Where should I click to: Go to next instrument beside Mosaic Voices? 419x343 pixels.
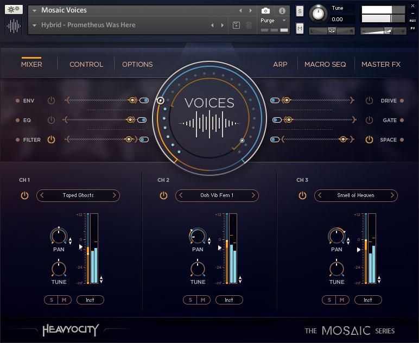click(250, 10)
